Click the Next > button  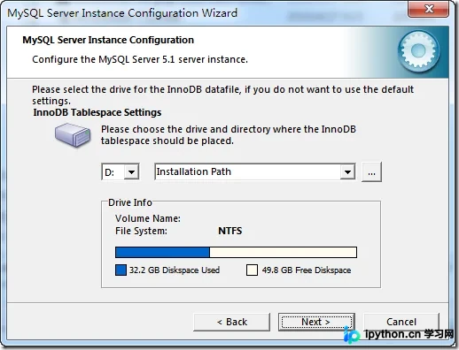pos(316,322)
